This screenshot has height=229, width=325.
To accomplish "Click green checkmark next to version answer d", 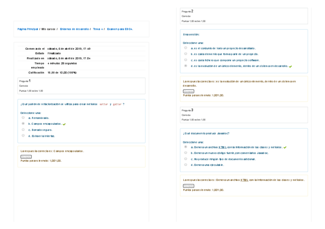I will click(290, 67).
